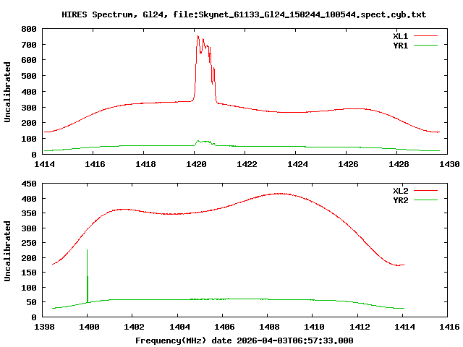Click the 800 y-axis tick label

(29, 29)
